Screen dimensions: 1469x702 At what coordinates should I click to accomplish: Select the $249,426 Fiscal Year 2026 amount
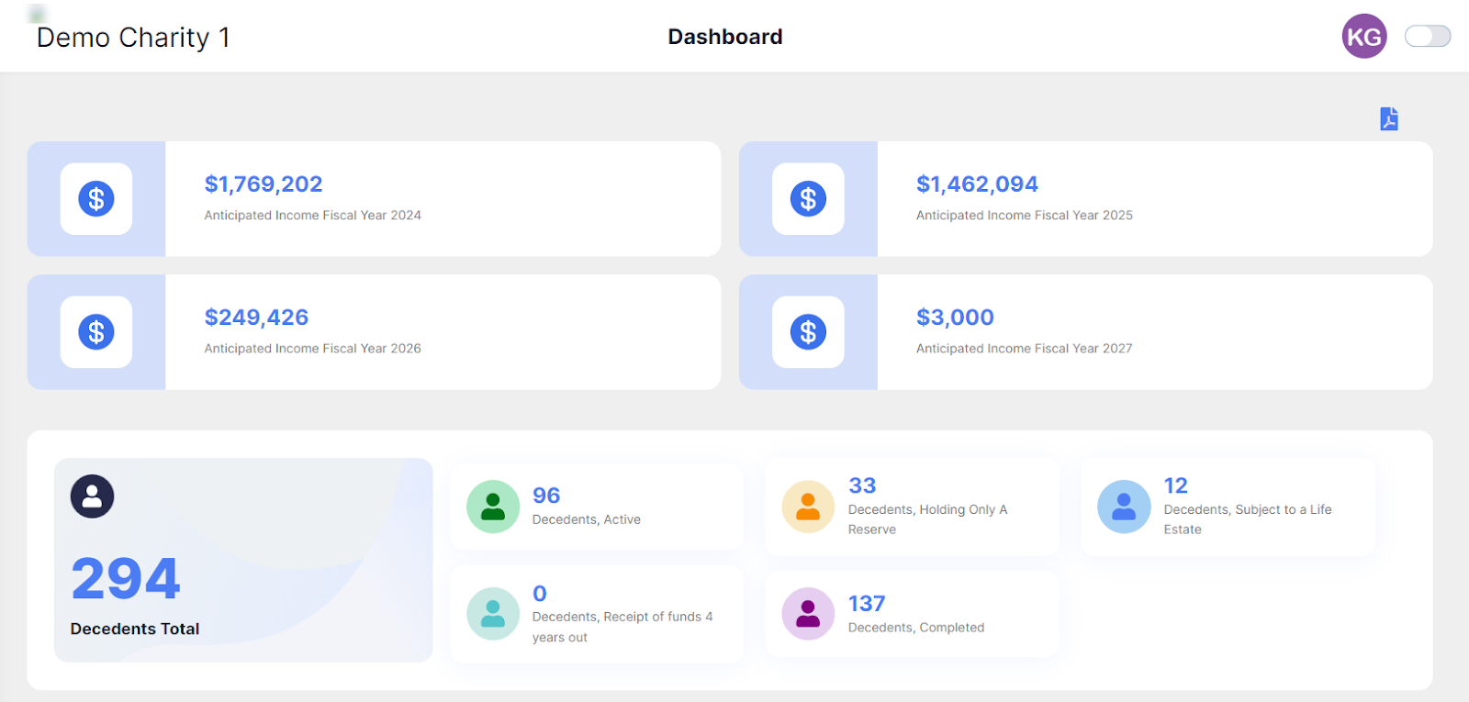pyautogui.click(x=256, y=318)
